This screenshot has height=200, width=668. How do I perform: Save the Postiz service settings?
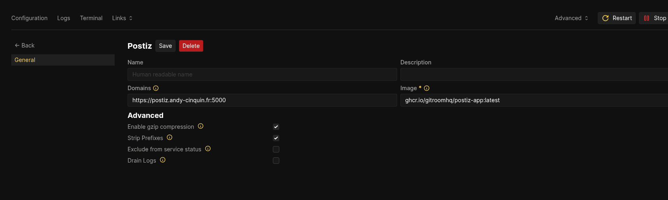[x=165, y=46]
